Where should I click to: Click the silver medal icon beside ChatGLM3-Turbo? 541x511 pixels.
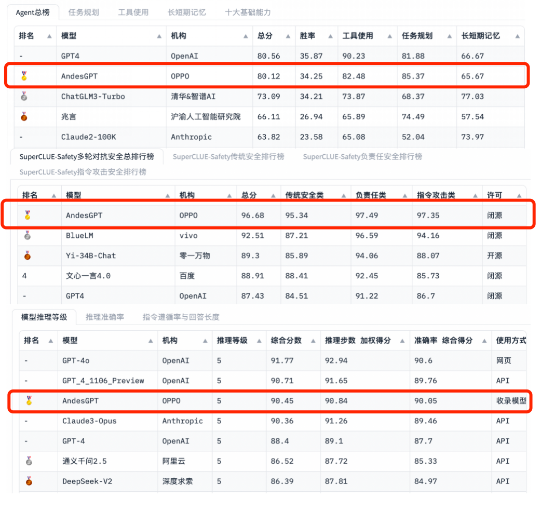pyautogui.click(x=24, y=96)
